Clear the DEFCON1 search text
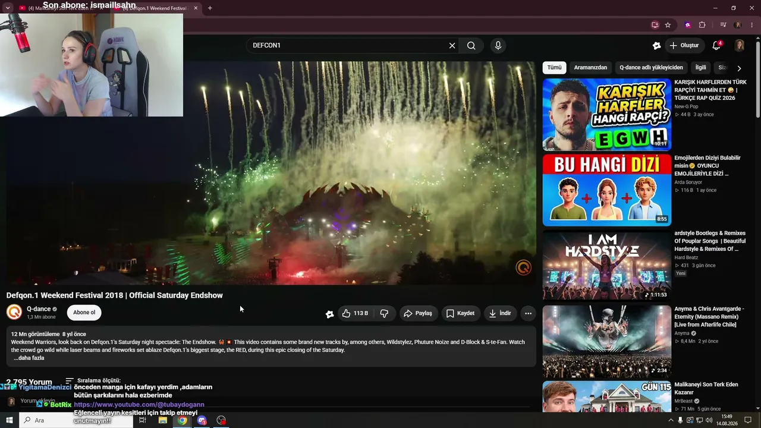The width and height of the screenshot is (761, 428). pyautogui.click(x=452, y=45)
